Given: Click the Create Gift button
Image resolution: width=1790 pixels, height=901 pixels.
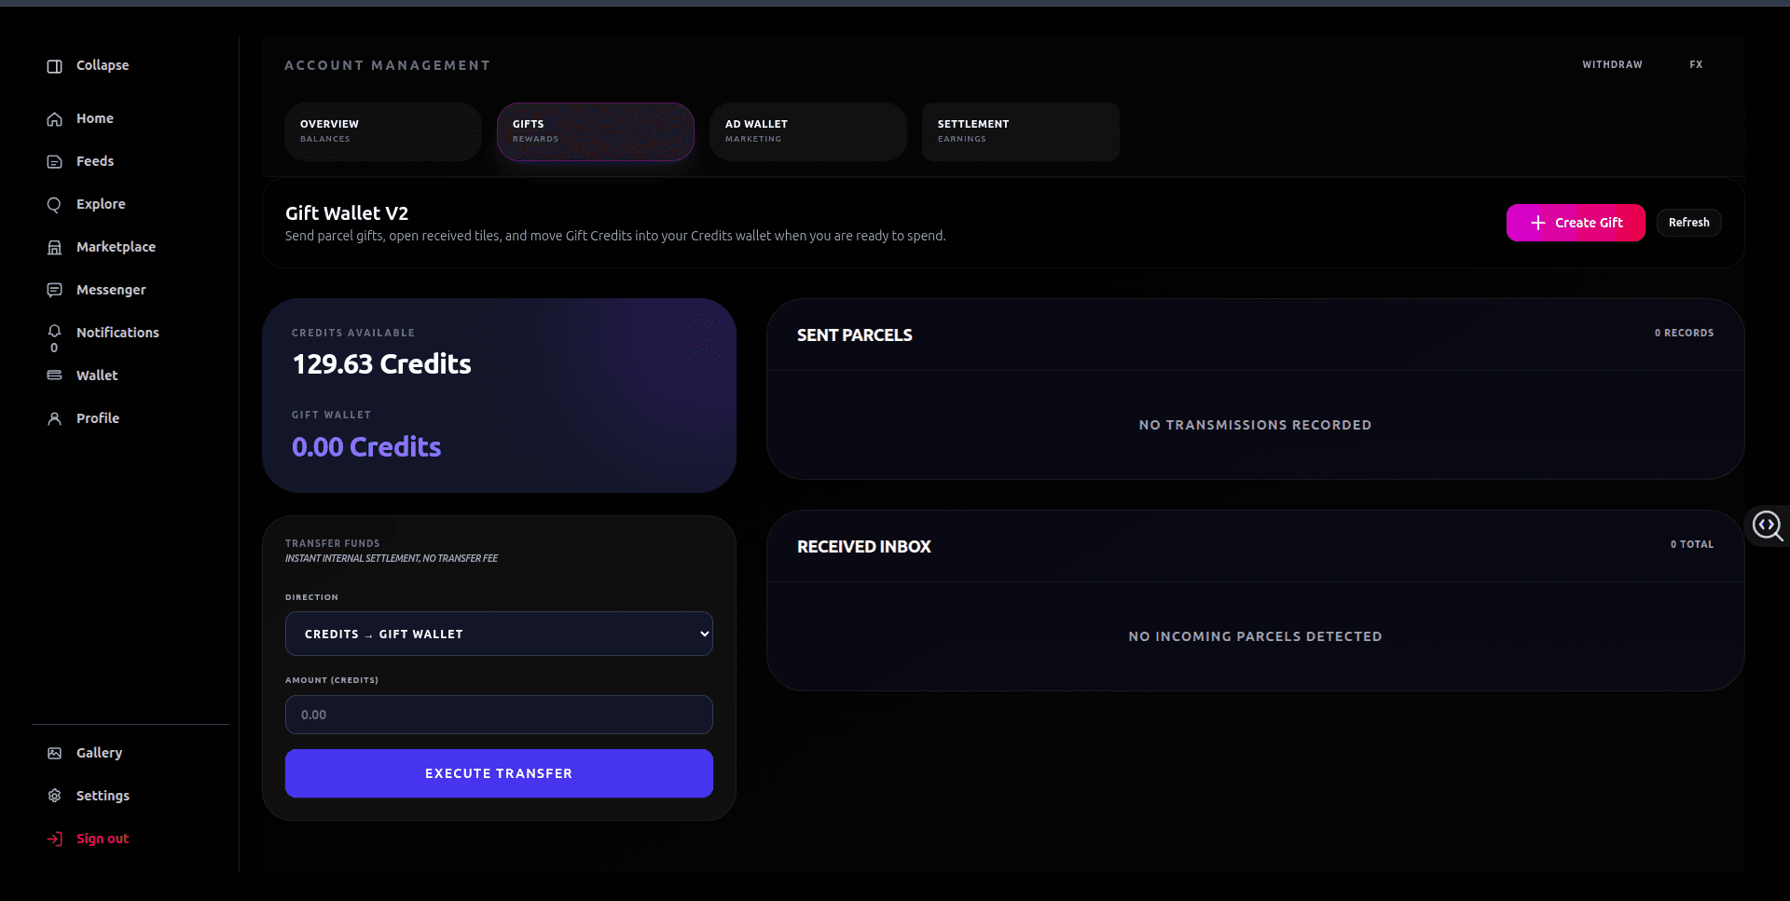Looking at the screenshot, I should click(1576, 223).
